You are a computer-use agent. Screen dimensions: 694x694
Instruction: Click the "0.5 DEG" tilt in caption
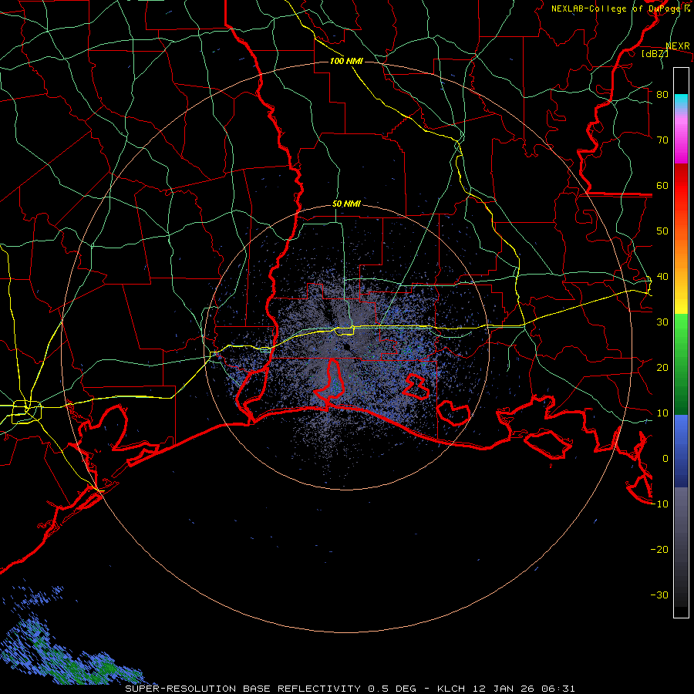[x=392, y=689]
